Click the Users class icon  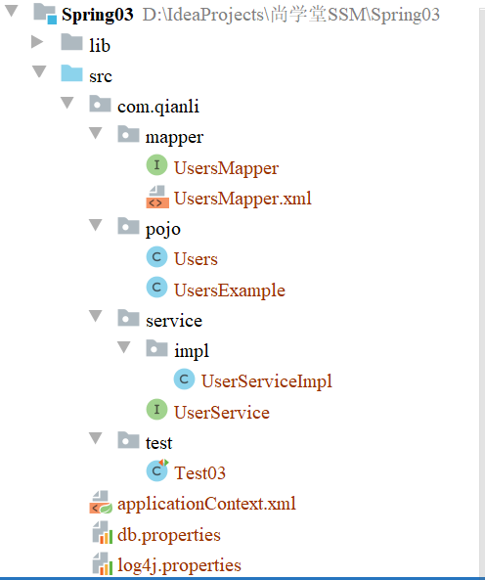(156, 256)
